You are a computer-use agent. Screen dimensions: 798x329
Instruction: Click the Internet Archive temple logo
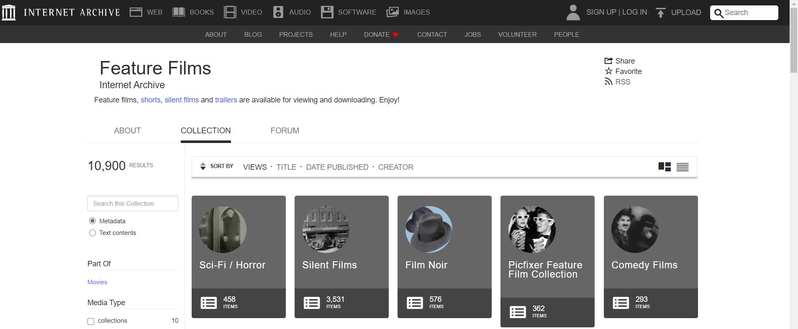[9, 12]
